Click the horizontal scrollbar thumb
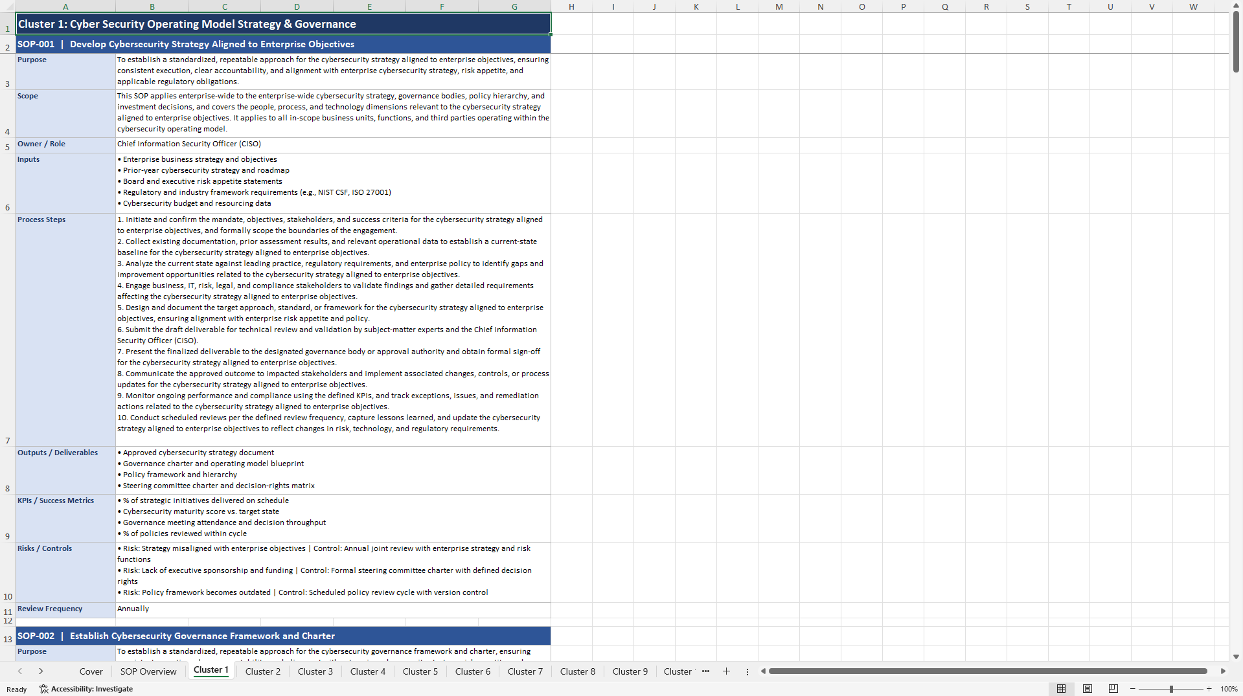 988,671
